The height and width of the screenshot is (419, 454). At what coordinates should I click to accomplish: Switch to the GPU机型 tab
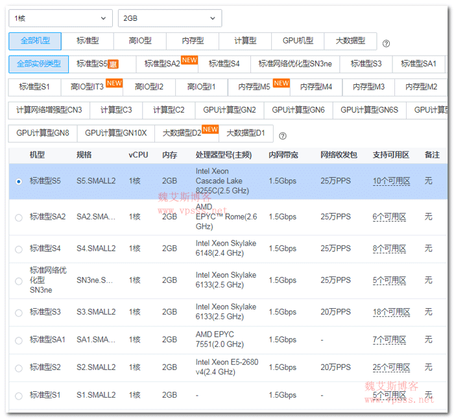pyautogui.click(x=298, y=41)
